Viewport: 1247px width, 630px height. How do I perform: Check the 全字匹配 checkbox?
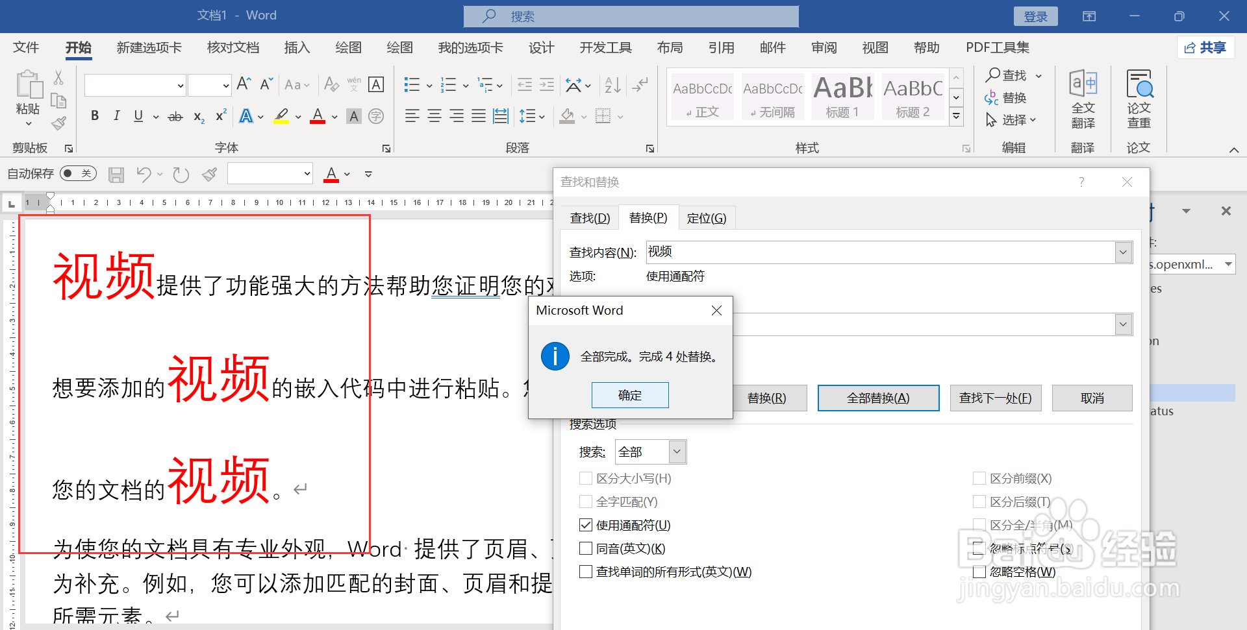[x=586, y=502]
